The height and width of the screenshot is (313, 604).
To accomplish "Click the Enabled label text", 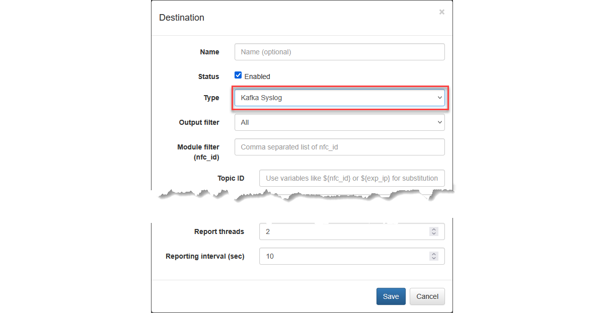I will pos(257,76).
